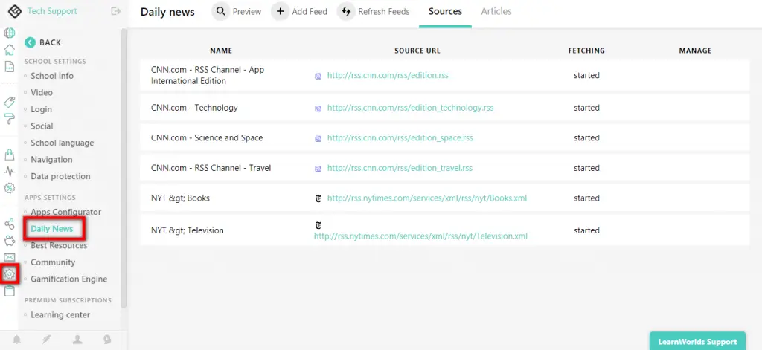Screen dimensions: 762x350
Task: Open the highlighted settings gear icon
Action: [10, 273]
